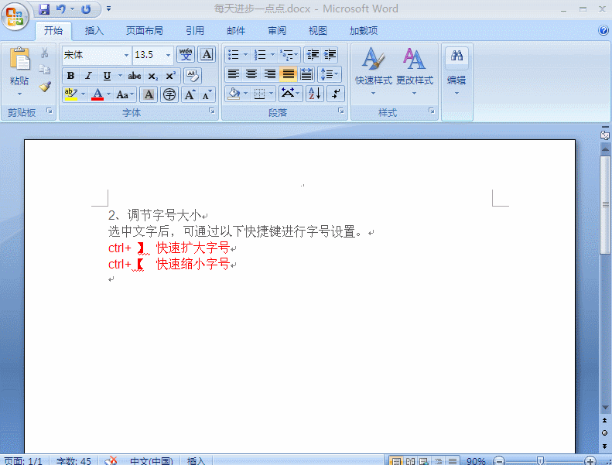The height and width of the screenshot is (465, 612).
Task: Apply a multilevel list
Action: (288, 55)
